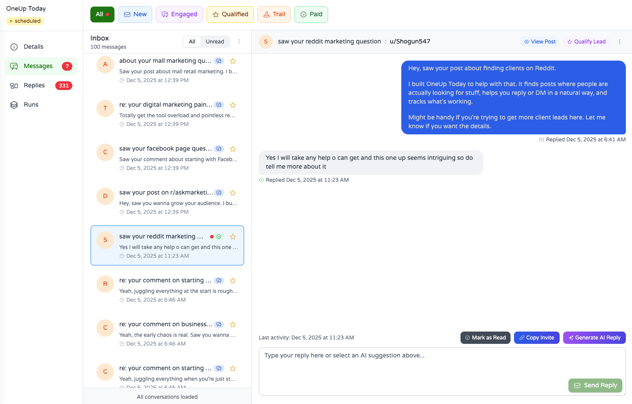Open the inbox three-dot options menu
632x404 pixels.
tap(239, 41)
